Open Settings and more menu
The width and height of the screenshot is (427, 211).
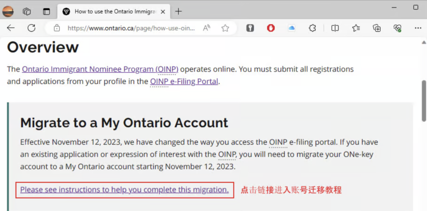[418, 28]
